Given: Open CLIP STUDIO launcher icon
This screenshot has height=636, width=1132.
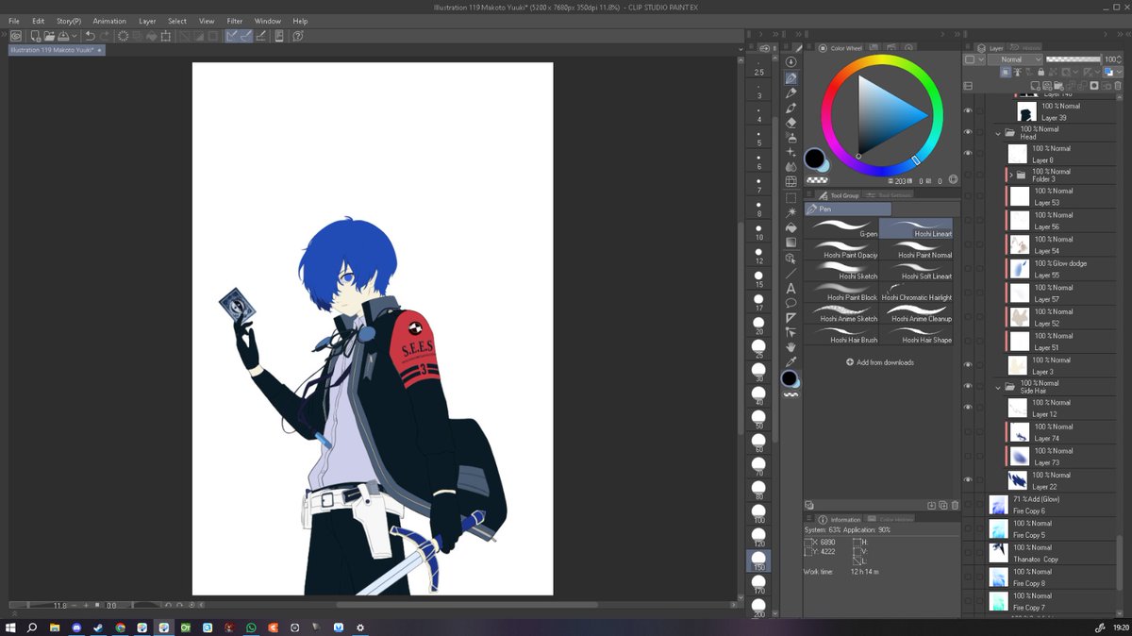Looking at the screenshot, I should (15, 36).
